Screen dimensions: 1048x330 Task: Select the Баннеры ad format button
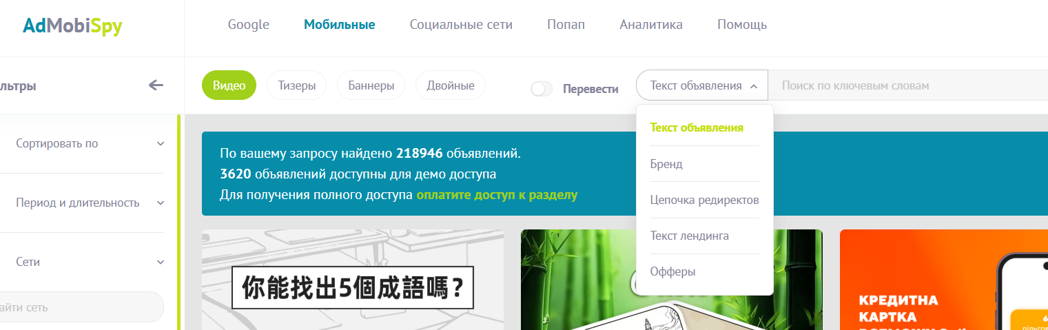click(371, 85)
